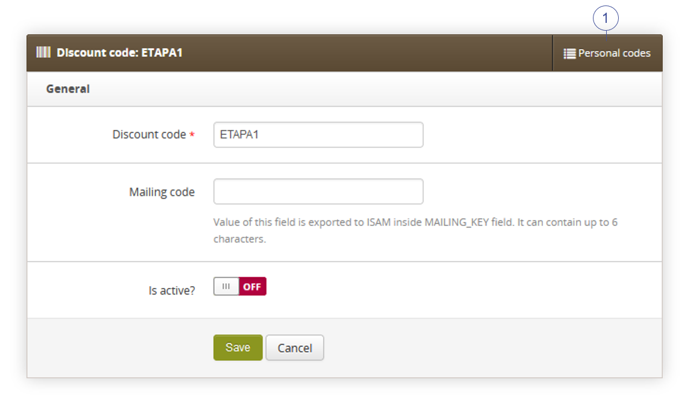Open the Personal codes tab
The image size is (688, 412).
pos(607,53)
